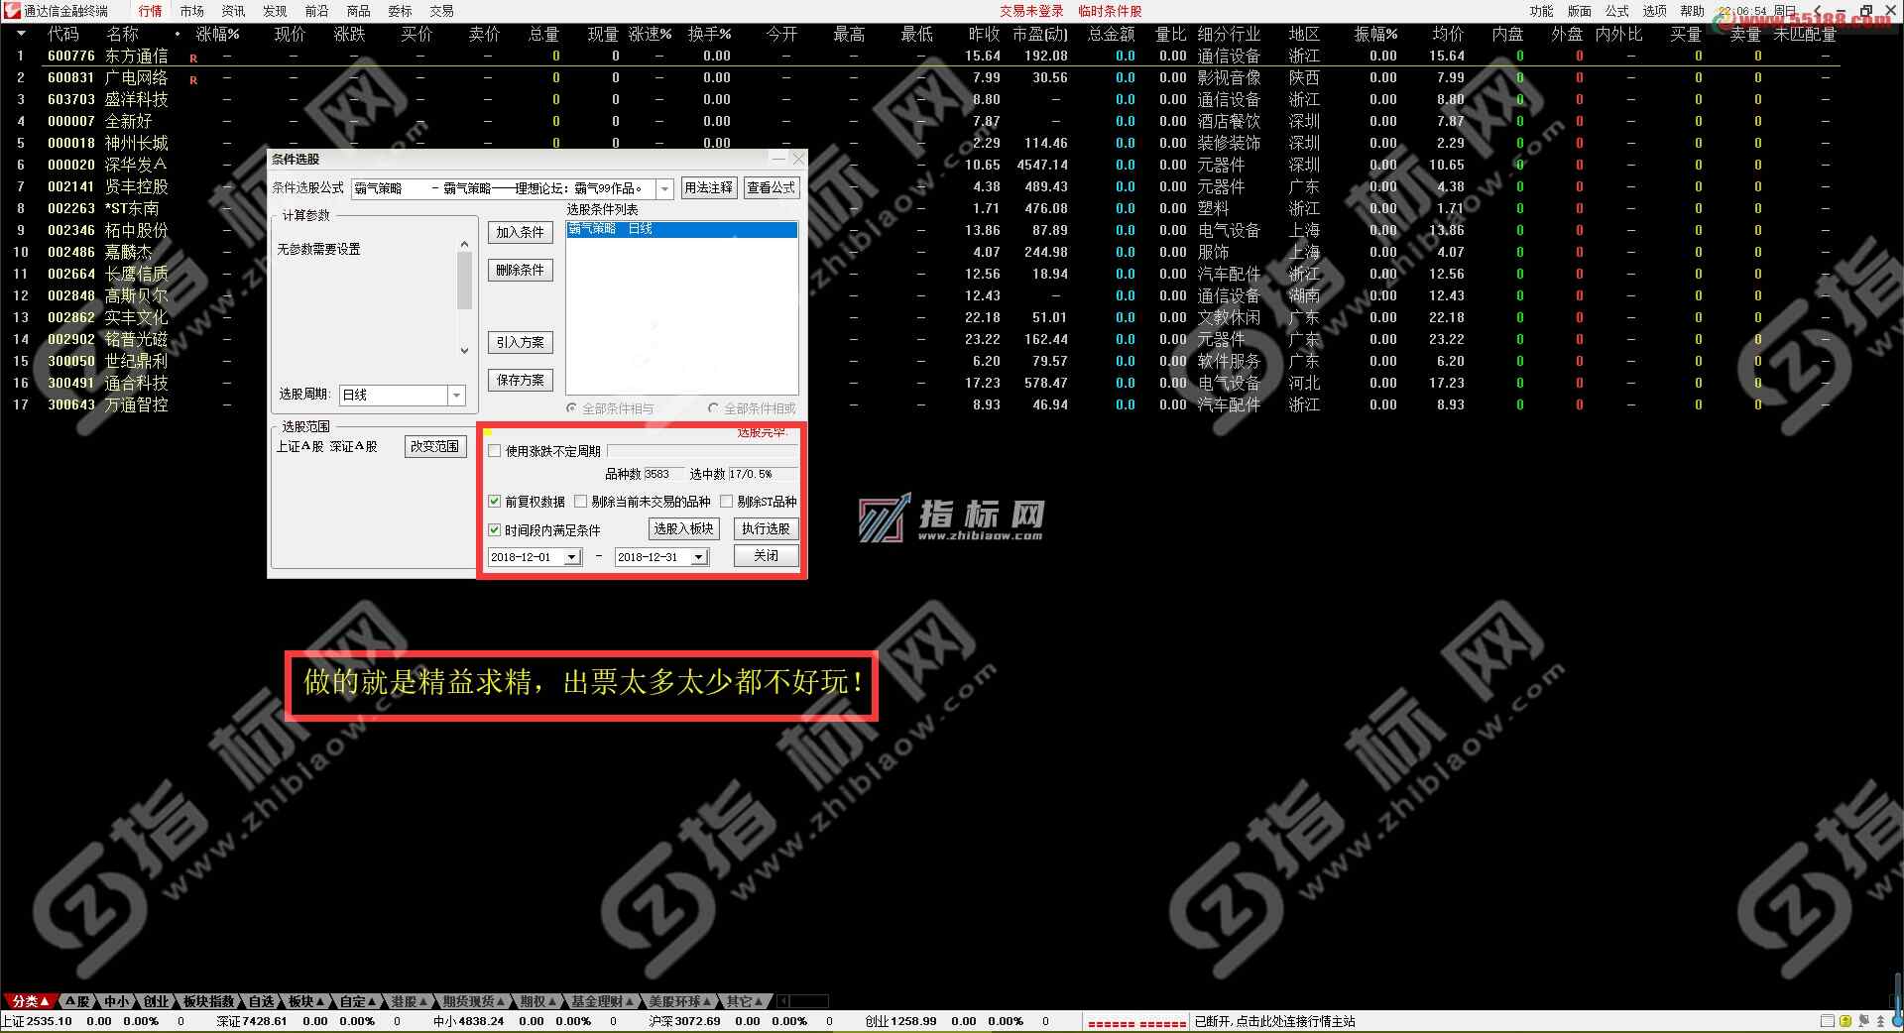
Task: Click the sort arrow icon above row numbers
Action: point(20,34)
